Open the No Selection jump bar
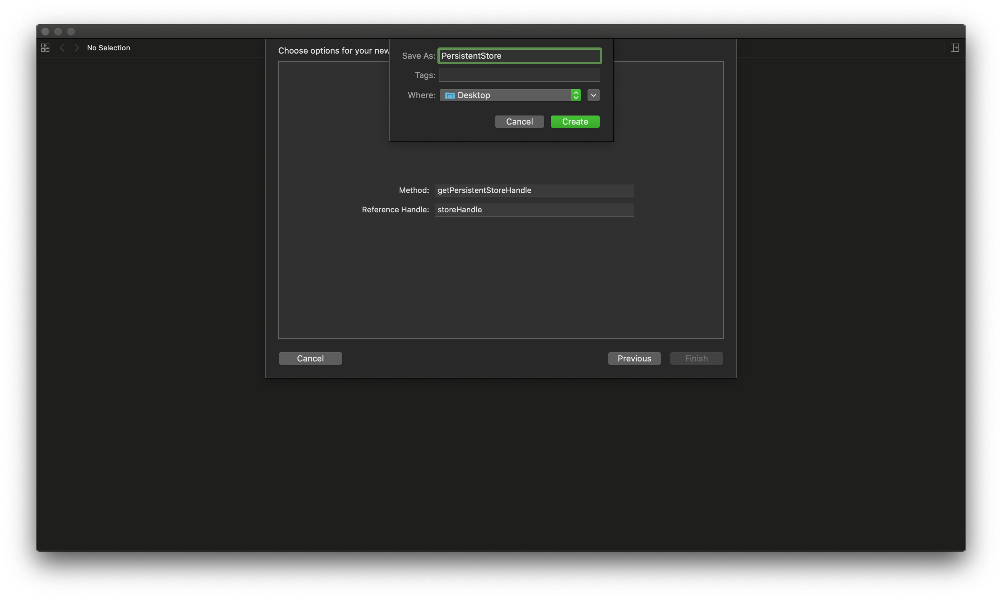Image resolution: width=1002 pixels, height=599 pixels. click(x=108, y=48)
